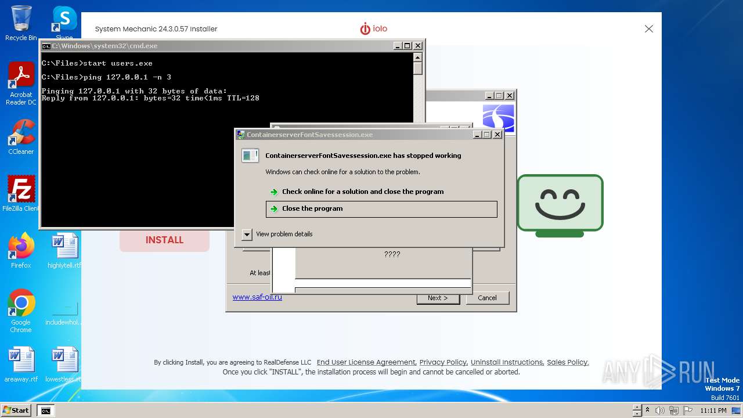743x418 pixels.
Task: Open the www.saf-oil.ru link
Action: (x=257, y=297)
